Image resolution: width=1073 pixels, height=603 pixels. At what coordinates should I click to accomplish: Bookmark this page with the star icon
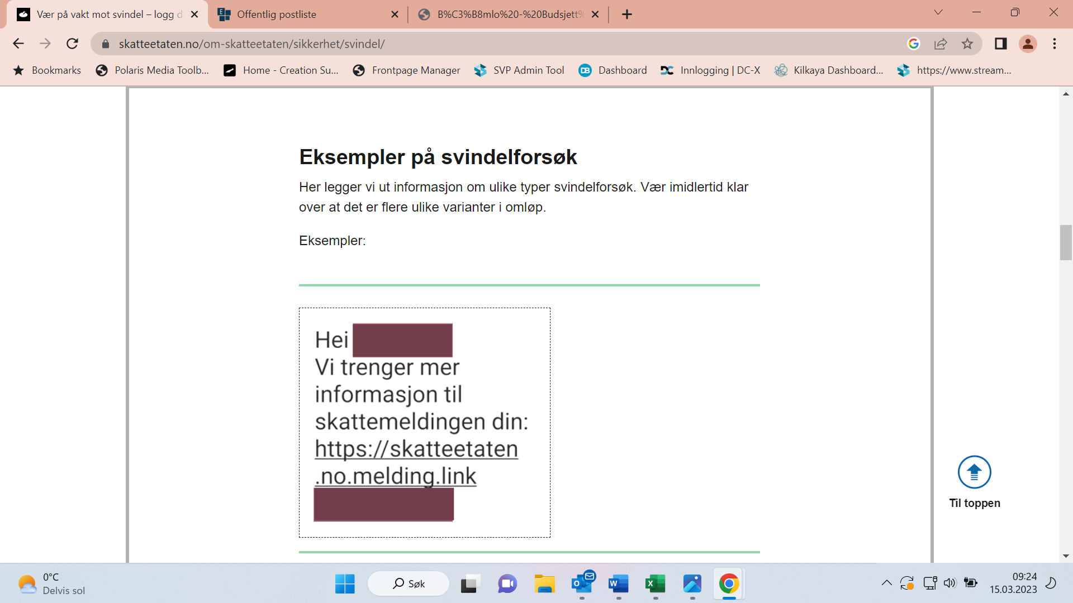tap(967, 43)
